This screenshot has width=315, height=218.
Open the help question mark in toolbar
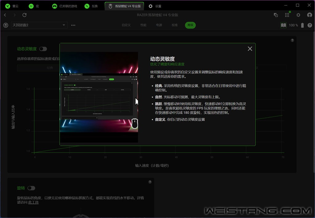coord(309,25)
